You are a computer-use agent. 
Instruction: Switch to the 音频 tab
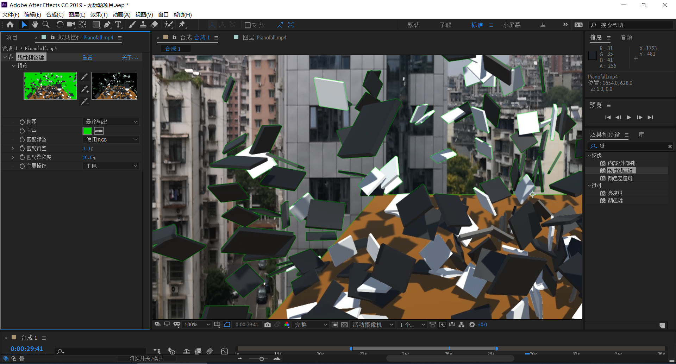click(x=626, y=37)
